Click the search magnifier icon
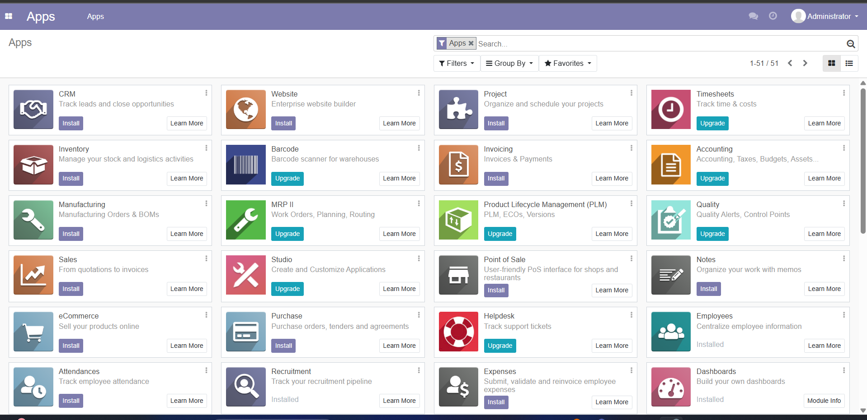 pos(850,44)
